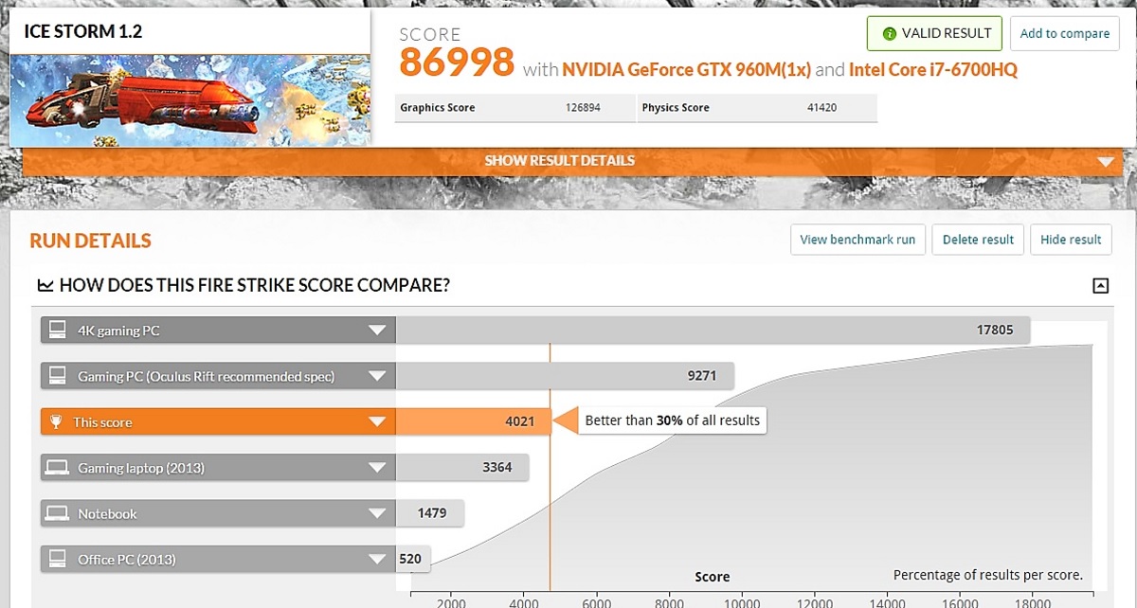Click the Graphics Score value 126894
Viewport: 1137px width, 608px height.
point(583,108)
